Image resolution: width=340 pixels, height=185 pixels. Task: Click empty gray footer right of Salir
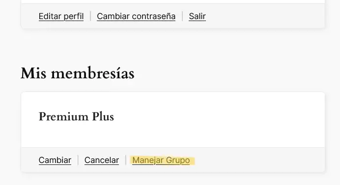(264, 16)
